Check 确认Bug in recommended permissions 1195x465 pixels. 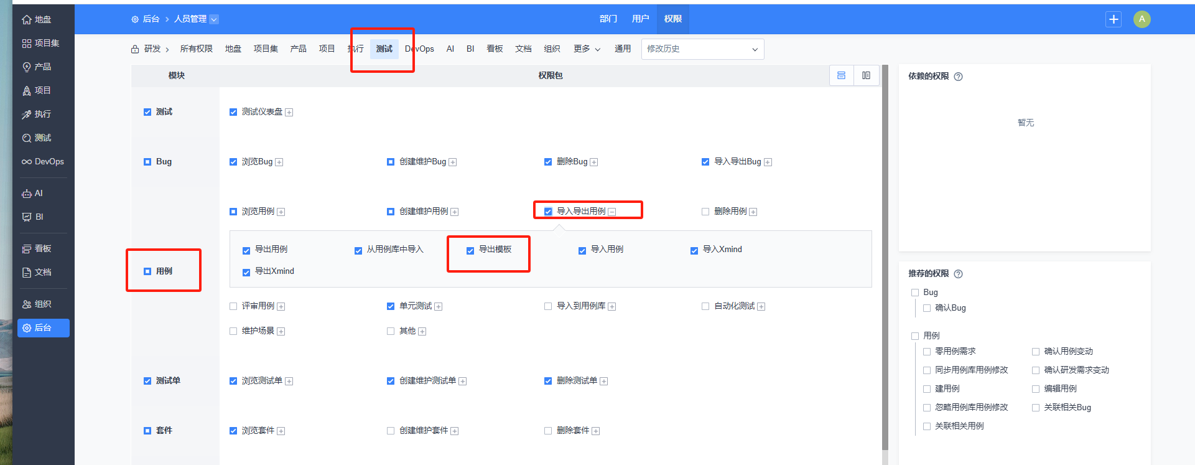(x=927, y=308)
